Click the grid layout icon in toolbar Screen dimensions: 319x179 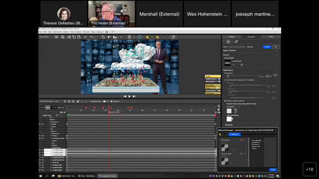point(129,37)
